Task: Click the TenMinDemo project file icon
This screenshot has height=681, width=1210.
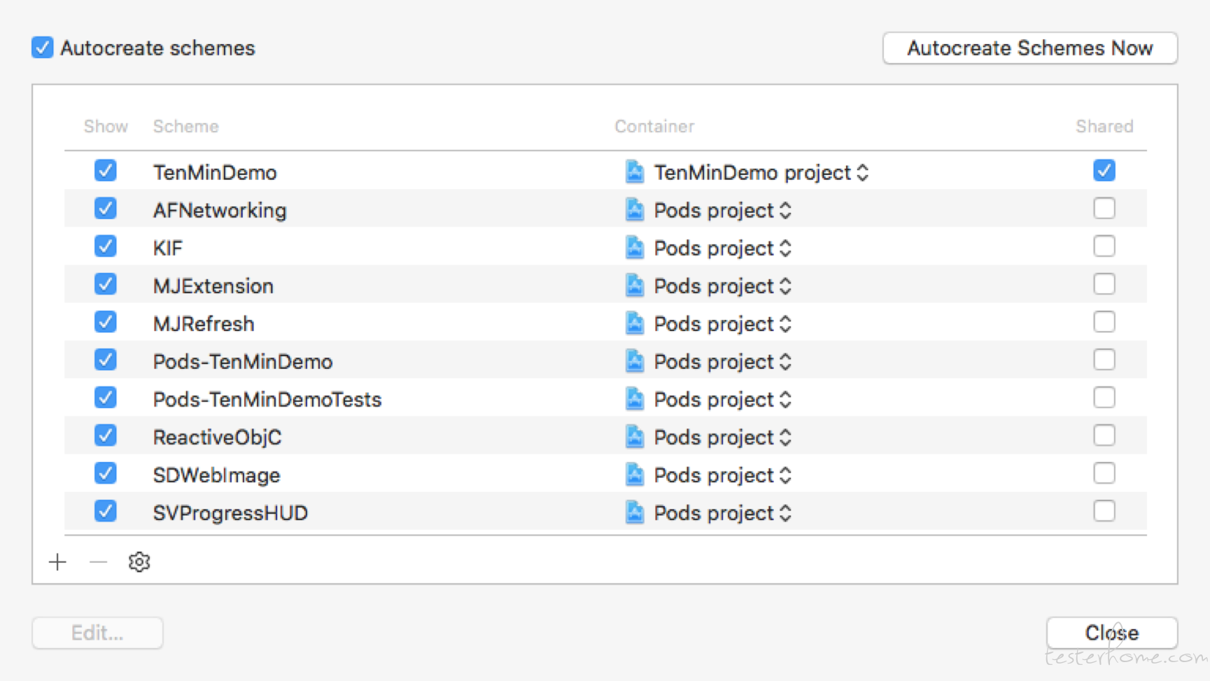Action: click(635, 171)
